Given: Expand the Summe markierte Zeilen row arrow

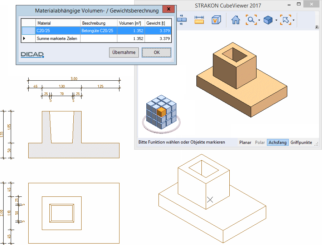Looking at the screenshot, I should [x=24, y=38].
